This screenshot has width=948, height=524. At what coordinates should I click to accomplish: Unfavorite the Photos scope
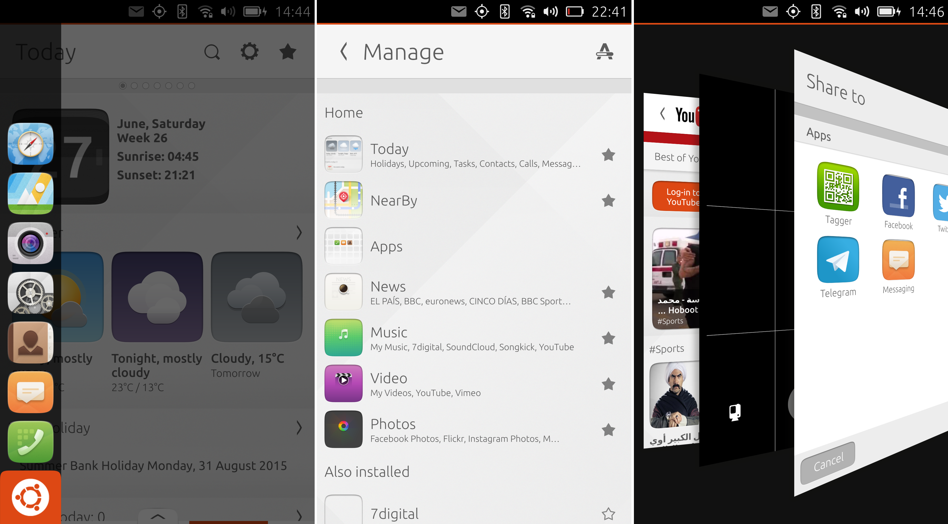(608, 430)
